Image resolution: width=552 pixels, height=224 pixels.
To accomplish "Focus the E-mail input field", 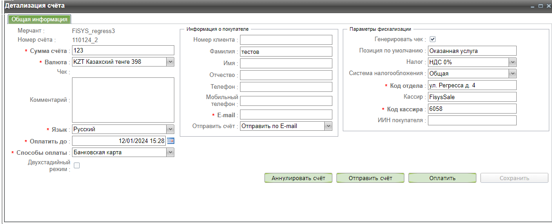I will pyautogui.click(x=286, y=115).
